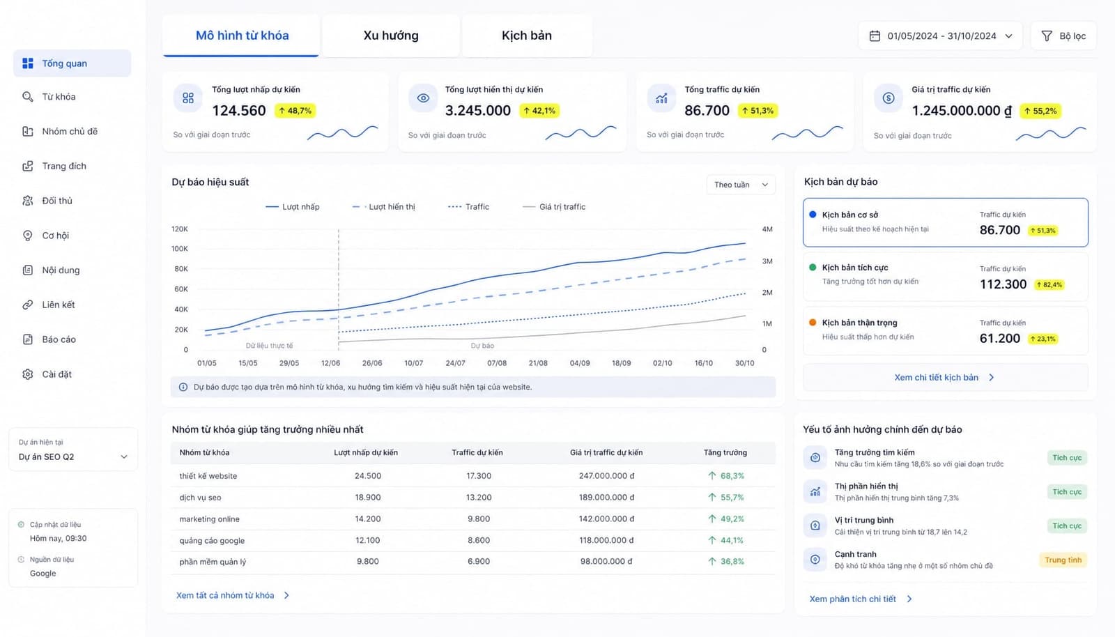Click the marketing online keyword group
This screenshot has height=637, width=1115.
[x=209, y=519]
